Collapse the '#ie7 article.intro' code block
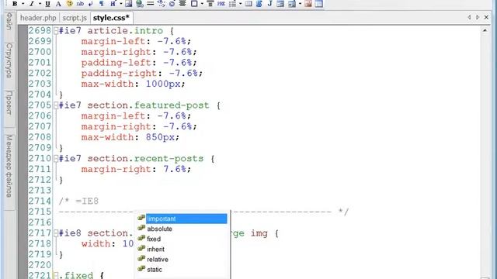This screenshot has width=497, height=279. [56, 31]
